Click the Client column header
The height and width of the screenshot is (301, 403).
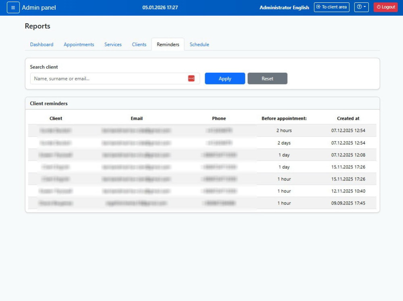click(56, 119)
